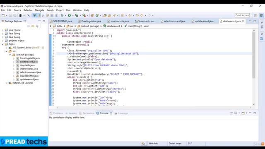
Task: Open the File menu
Action: 3,10
